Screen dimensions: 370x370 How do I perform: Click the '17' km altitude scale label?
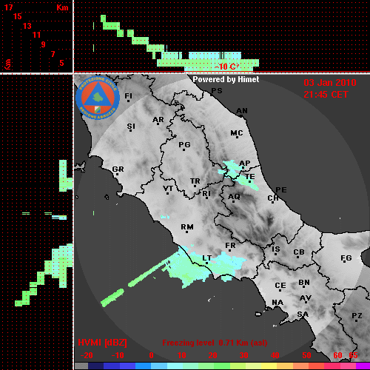(x=9, y=7)
